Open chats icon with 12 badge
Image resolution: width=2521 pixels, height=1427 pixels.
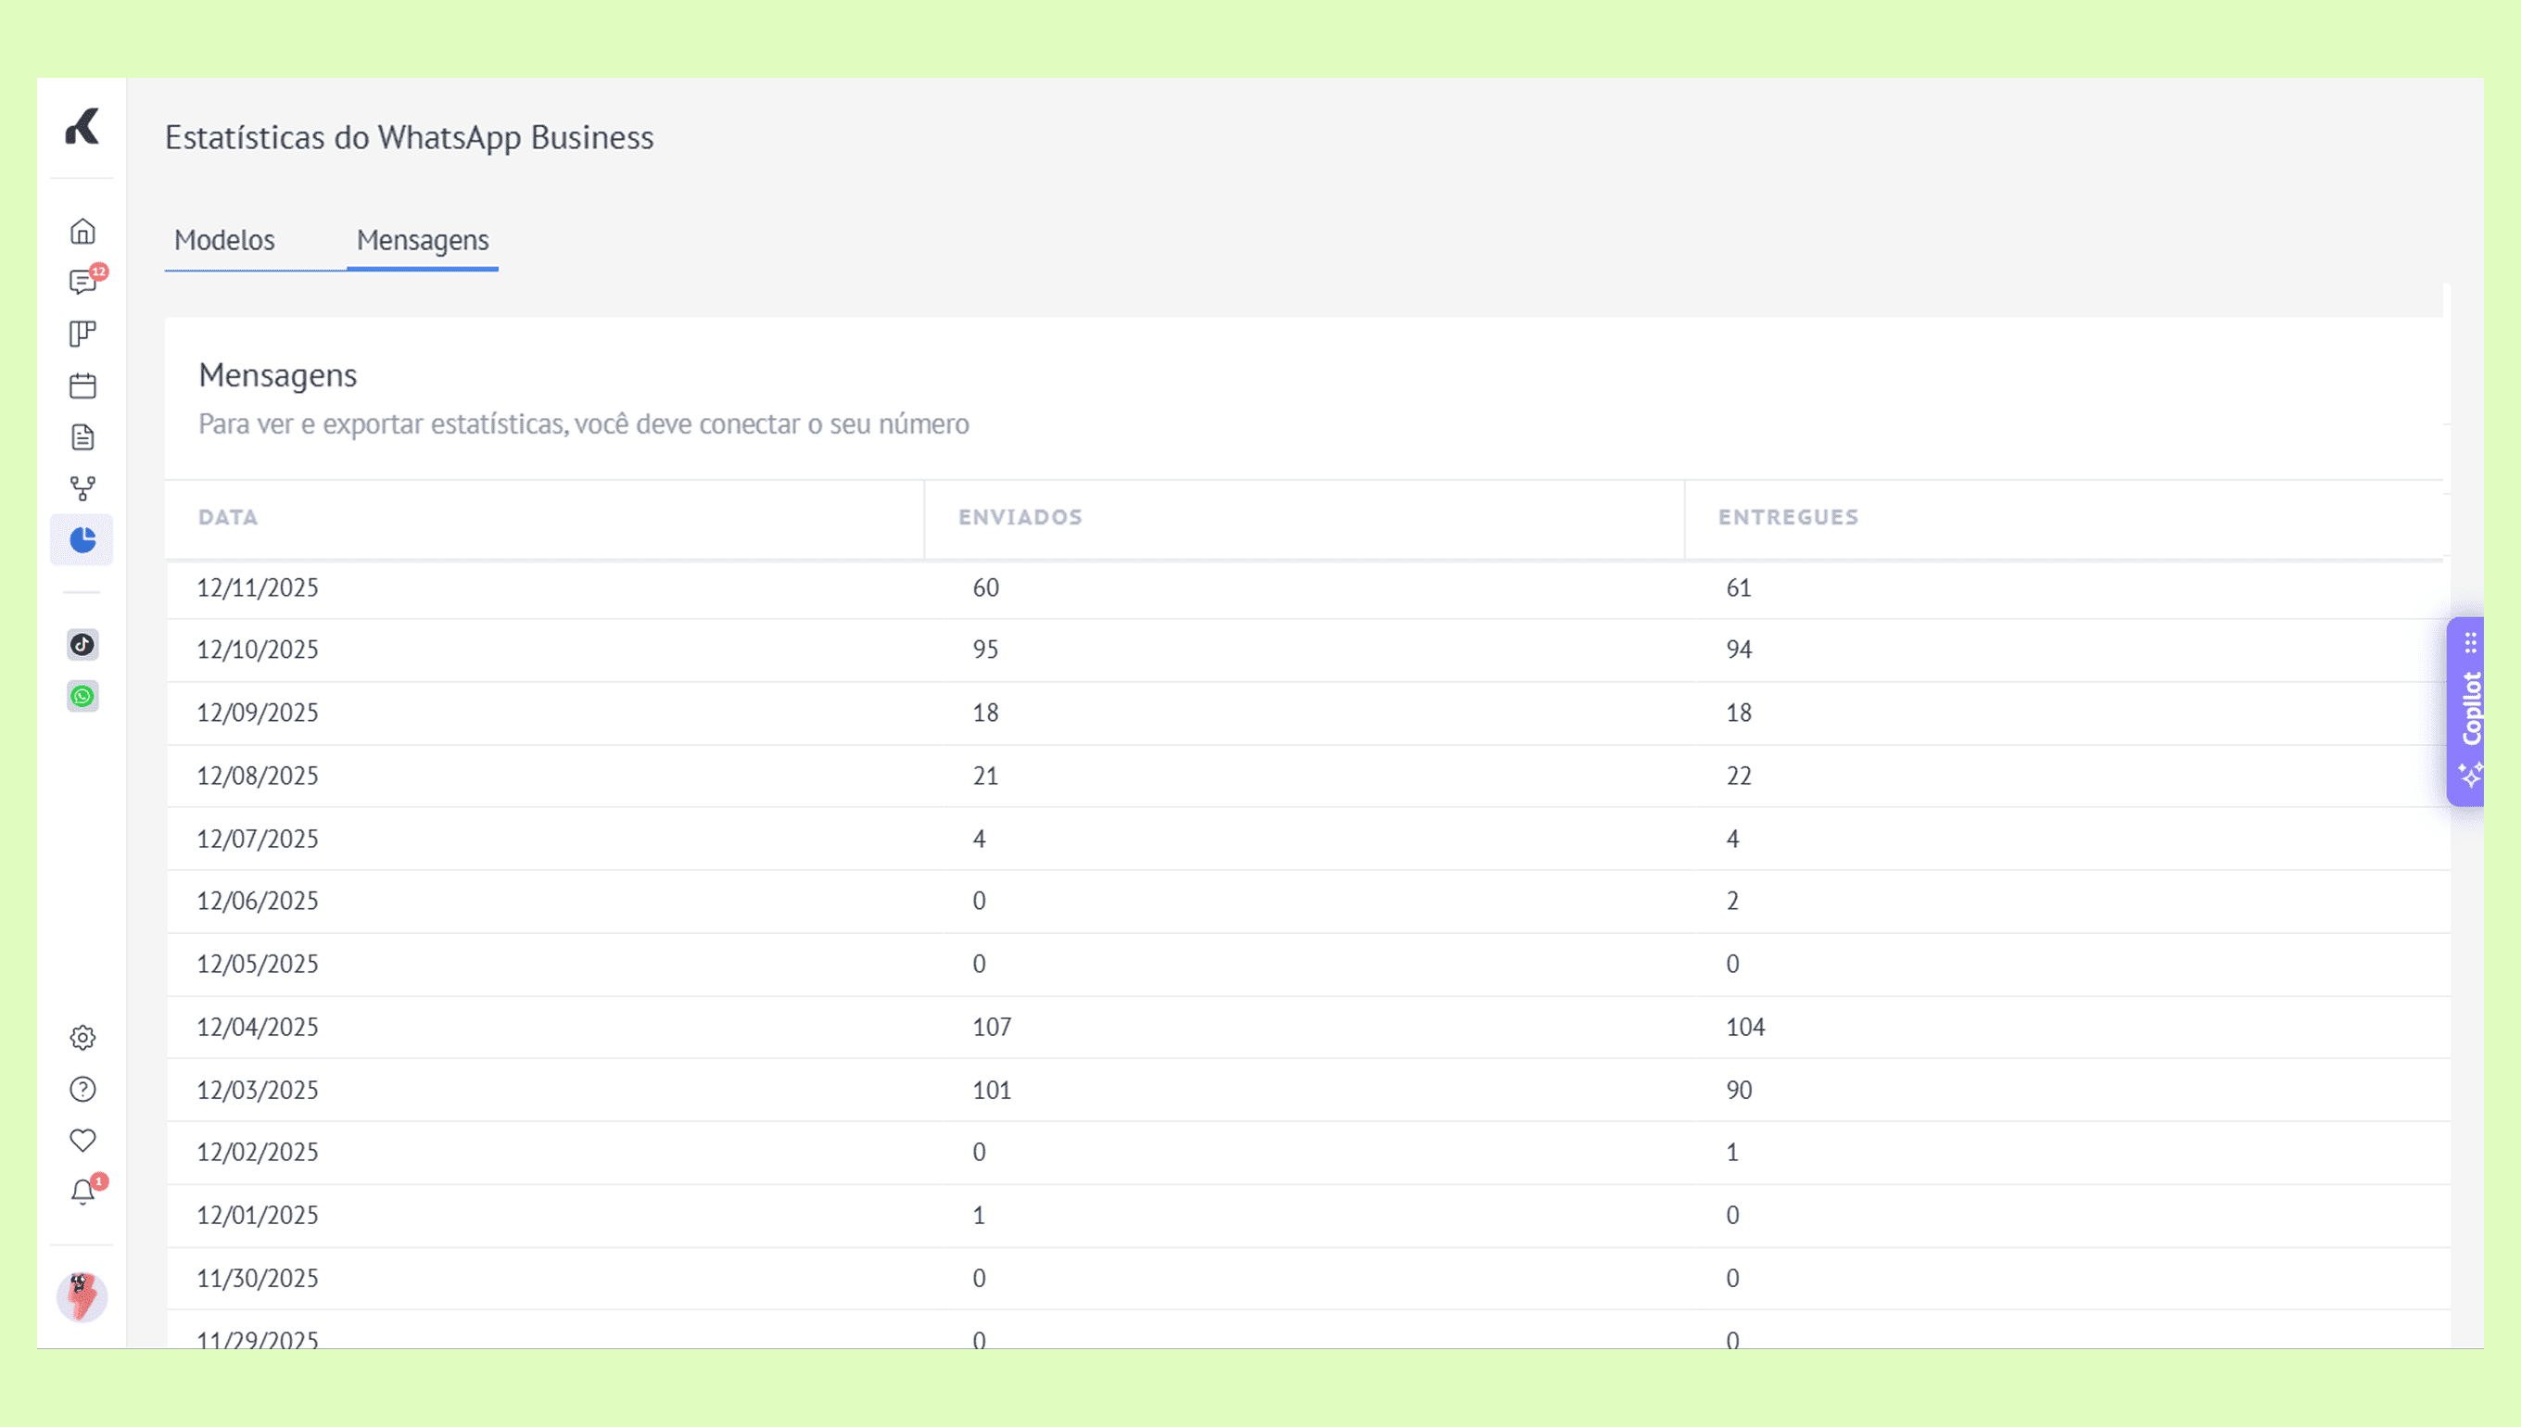point(82,284)
